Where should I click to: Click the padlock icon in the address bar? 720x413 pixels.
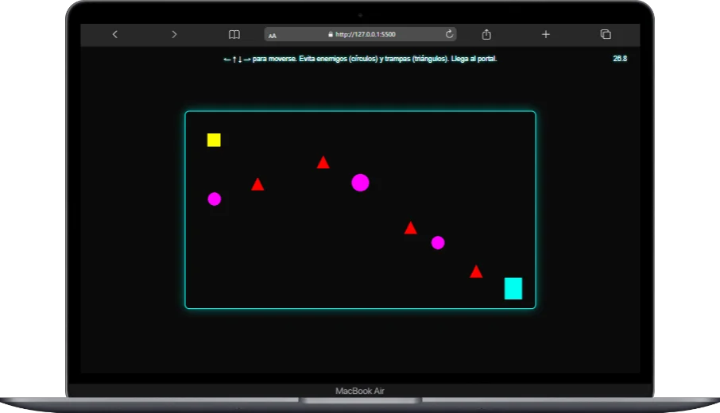pos(331,35)
